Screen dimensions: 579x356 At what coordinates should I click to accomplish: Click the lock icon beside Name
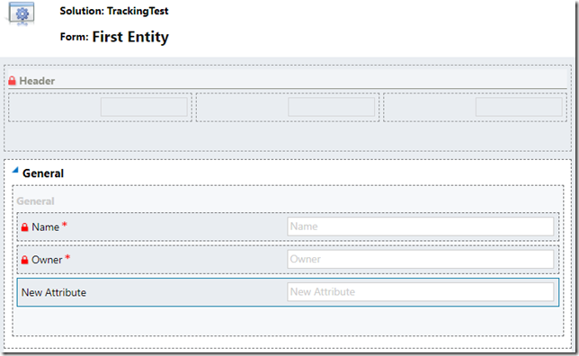click(x=25, y=227)
